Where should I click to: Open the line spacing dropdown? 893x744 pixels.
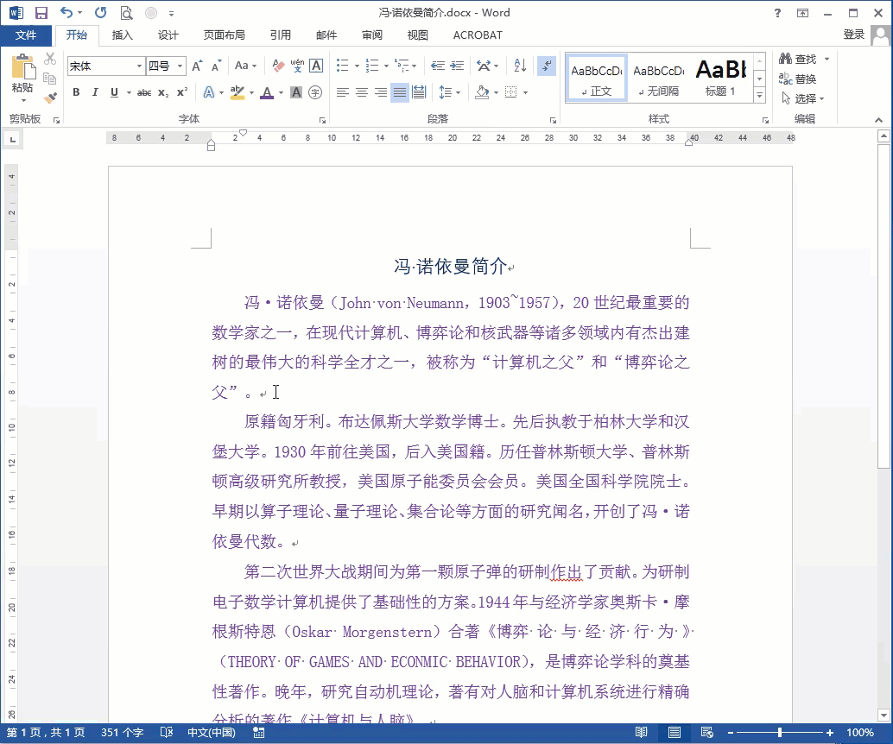pos(459,92)
